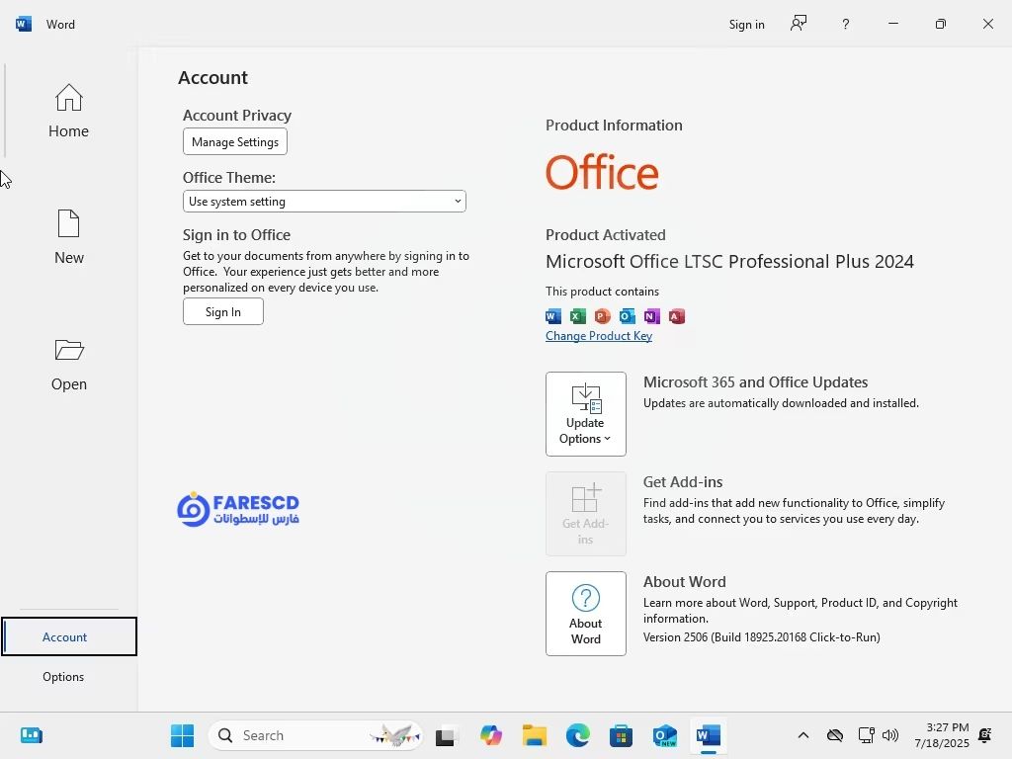Image resolution: width=1012 pixels, height=759 pixels.
Task: Click the Word icon under This product contains
Action: pyautogui.click(x=553, y=316)
